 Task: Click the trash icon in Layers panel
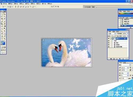tap(126, 59)
